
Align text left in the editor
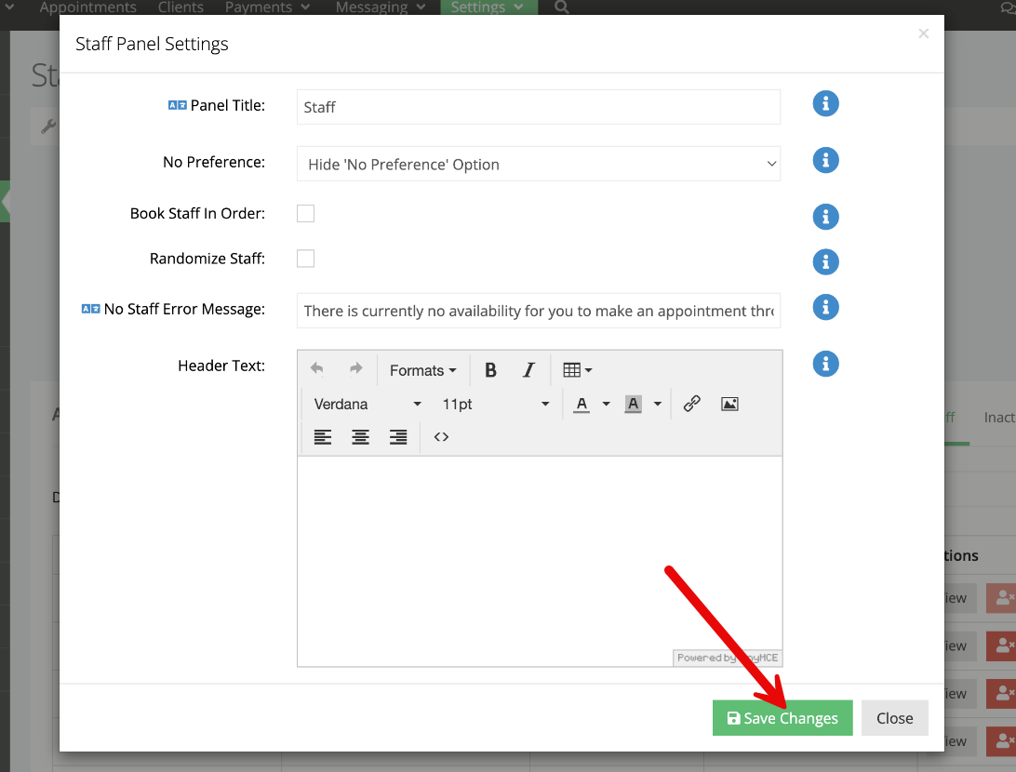(323, 437)
